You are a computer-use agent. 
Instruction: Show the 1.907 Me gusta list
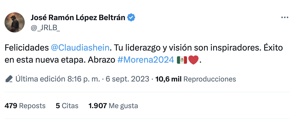[x=113, y=106]
